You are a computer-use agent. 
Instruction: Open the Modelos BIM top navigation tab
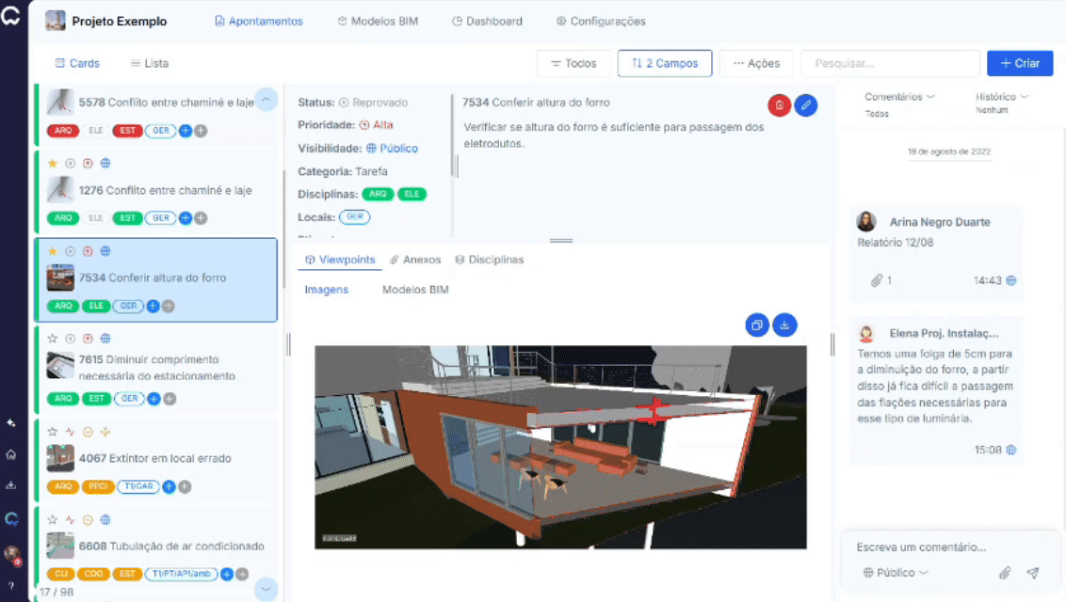pyautogui.click(x=378, y=21)
